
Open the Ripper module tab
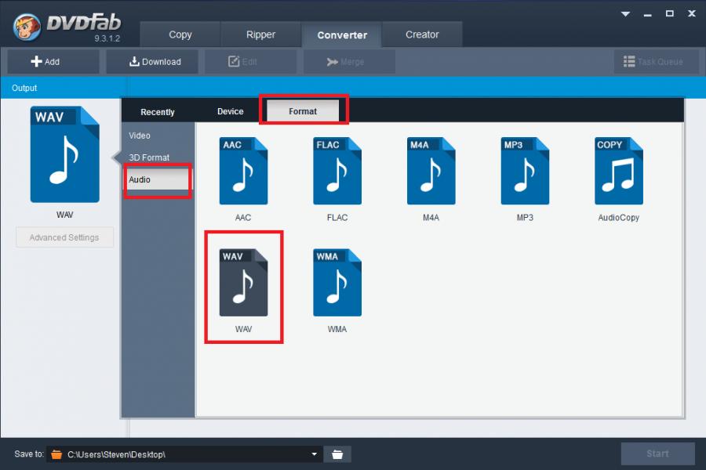click(x=260, y=34)
